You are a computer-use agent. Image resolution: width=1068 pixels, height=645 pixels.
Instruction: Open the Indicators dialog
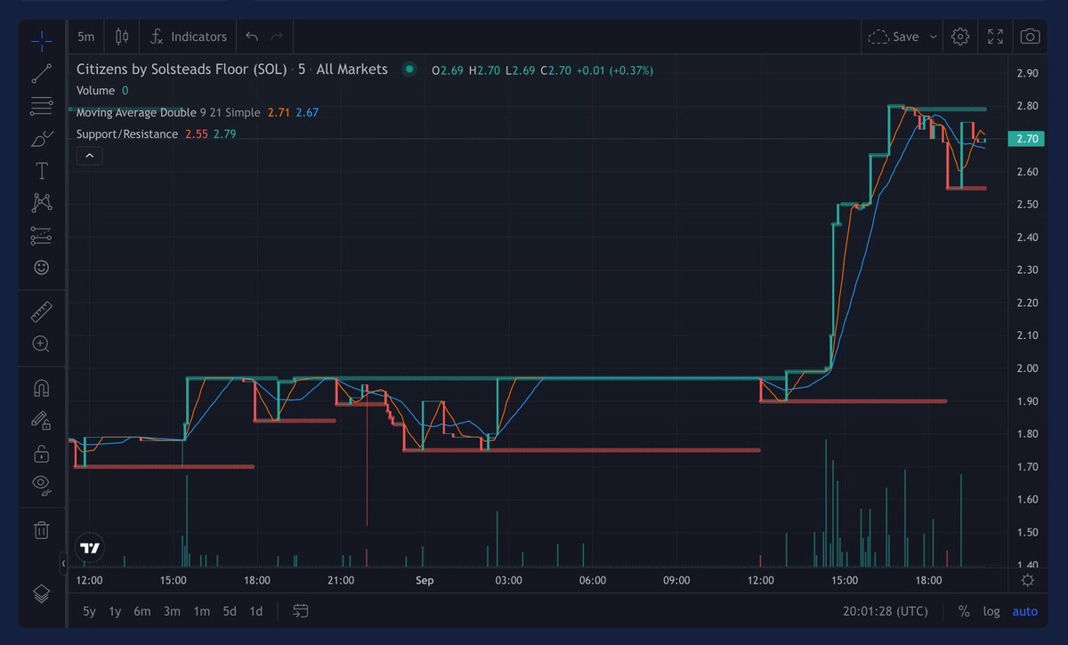click(190, 36)
